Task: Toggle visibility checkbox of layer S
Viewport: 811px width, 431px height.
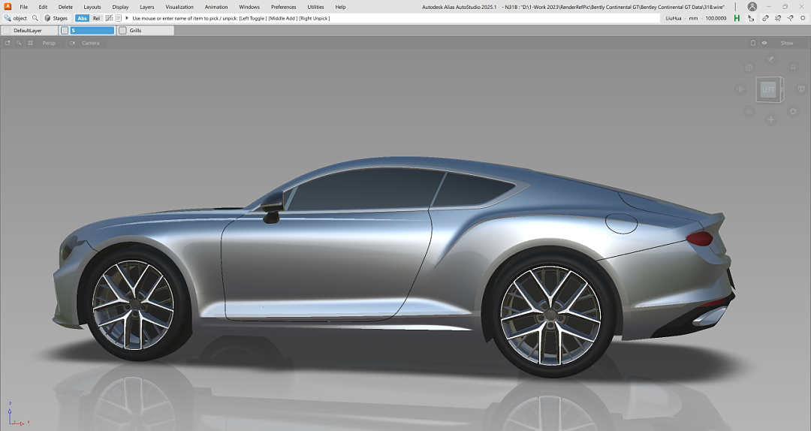Action: (65, 31)
